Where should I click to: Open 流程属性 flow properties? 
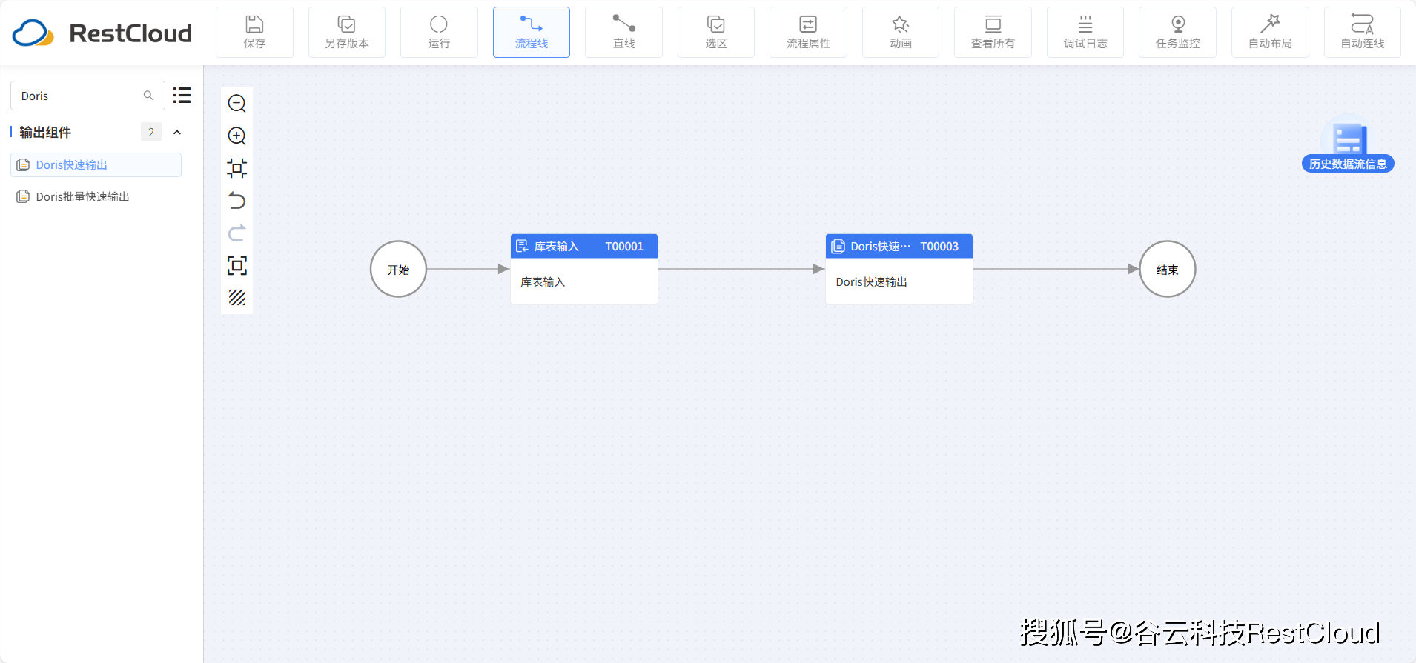(808, 33)
